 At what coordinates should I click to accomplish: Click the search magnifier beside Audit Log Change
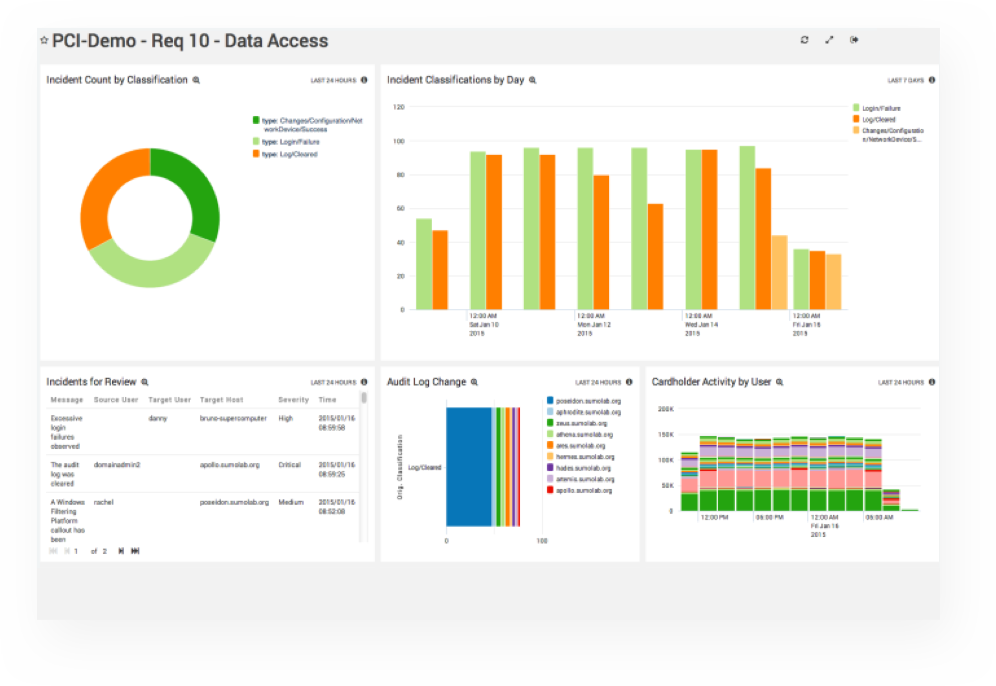point(474,382)
